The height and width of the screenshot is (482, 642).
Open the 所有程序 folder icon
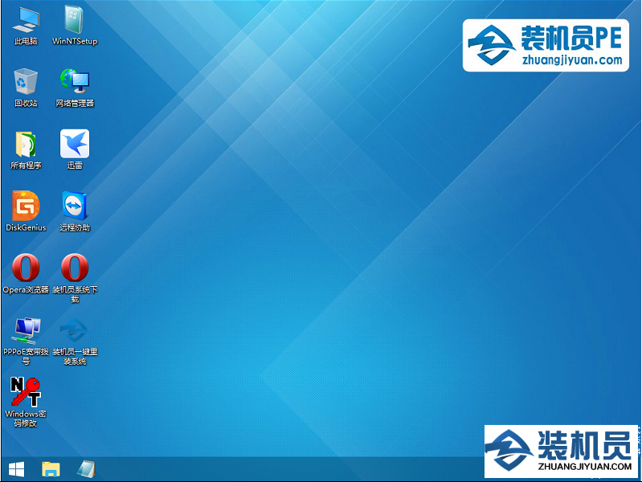[x=26, y=144]
